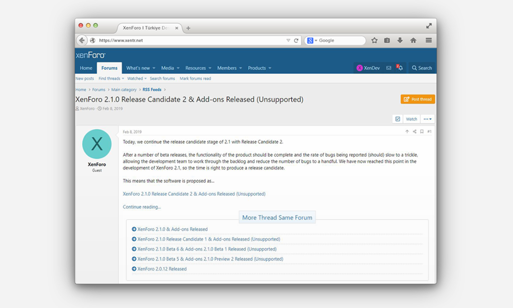Enter fullscreen with the expand arrows icon
Viewport: 513px width, 308px height.
pos(429,26)
